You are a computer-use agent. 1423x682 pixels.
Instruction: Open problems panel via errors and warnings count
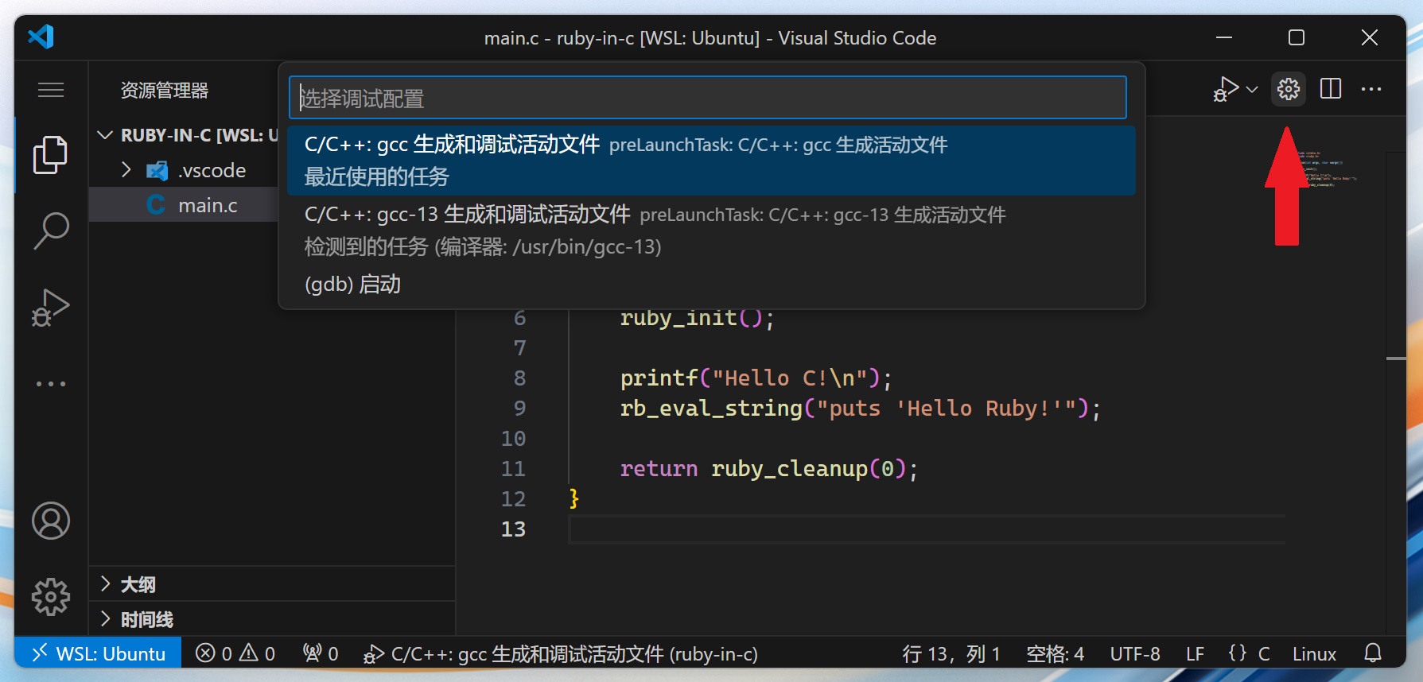click(x=235, y=653)
